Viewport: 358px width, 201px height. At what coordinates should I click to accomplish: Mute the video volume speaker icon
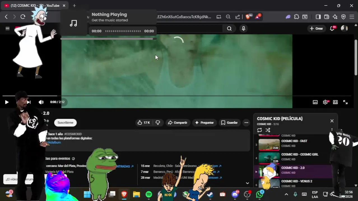point(41,102)
